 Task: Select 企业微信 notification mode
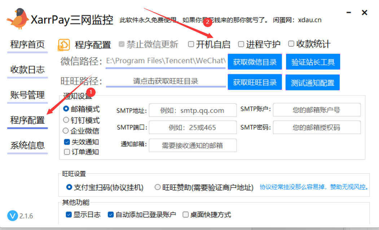(x=66, y=131)
